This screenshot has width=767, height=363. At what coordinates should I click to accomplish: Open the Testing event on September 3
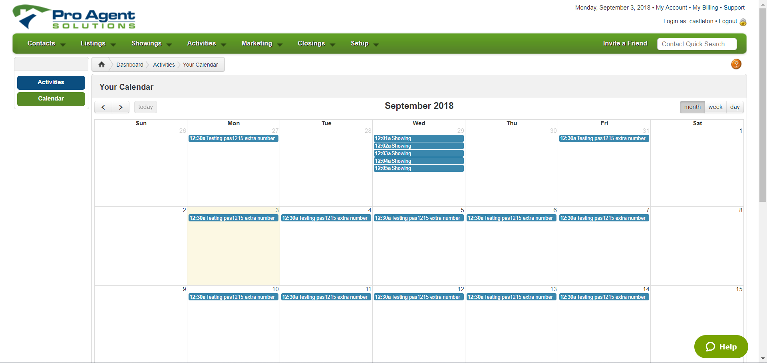point(233,218)
